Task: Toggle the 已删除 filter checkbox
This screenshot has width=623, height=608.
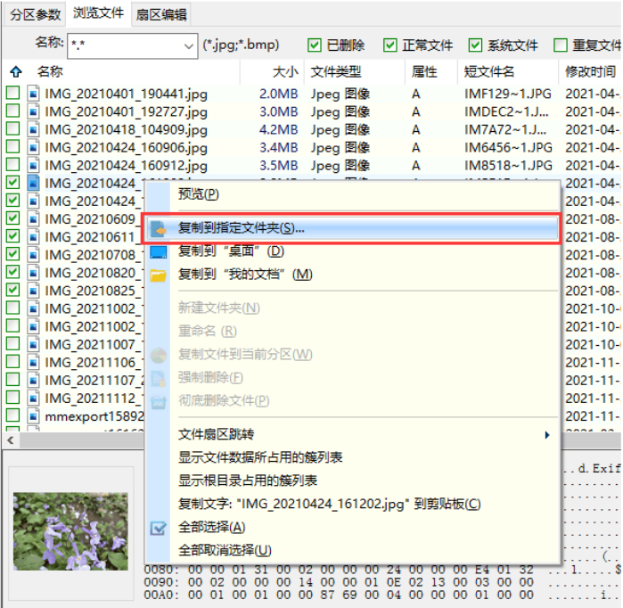Action: [x=315, y=45]
